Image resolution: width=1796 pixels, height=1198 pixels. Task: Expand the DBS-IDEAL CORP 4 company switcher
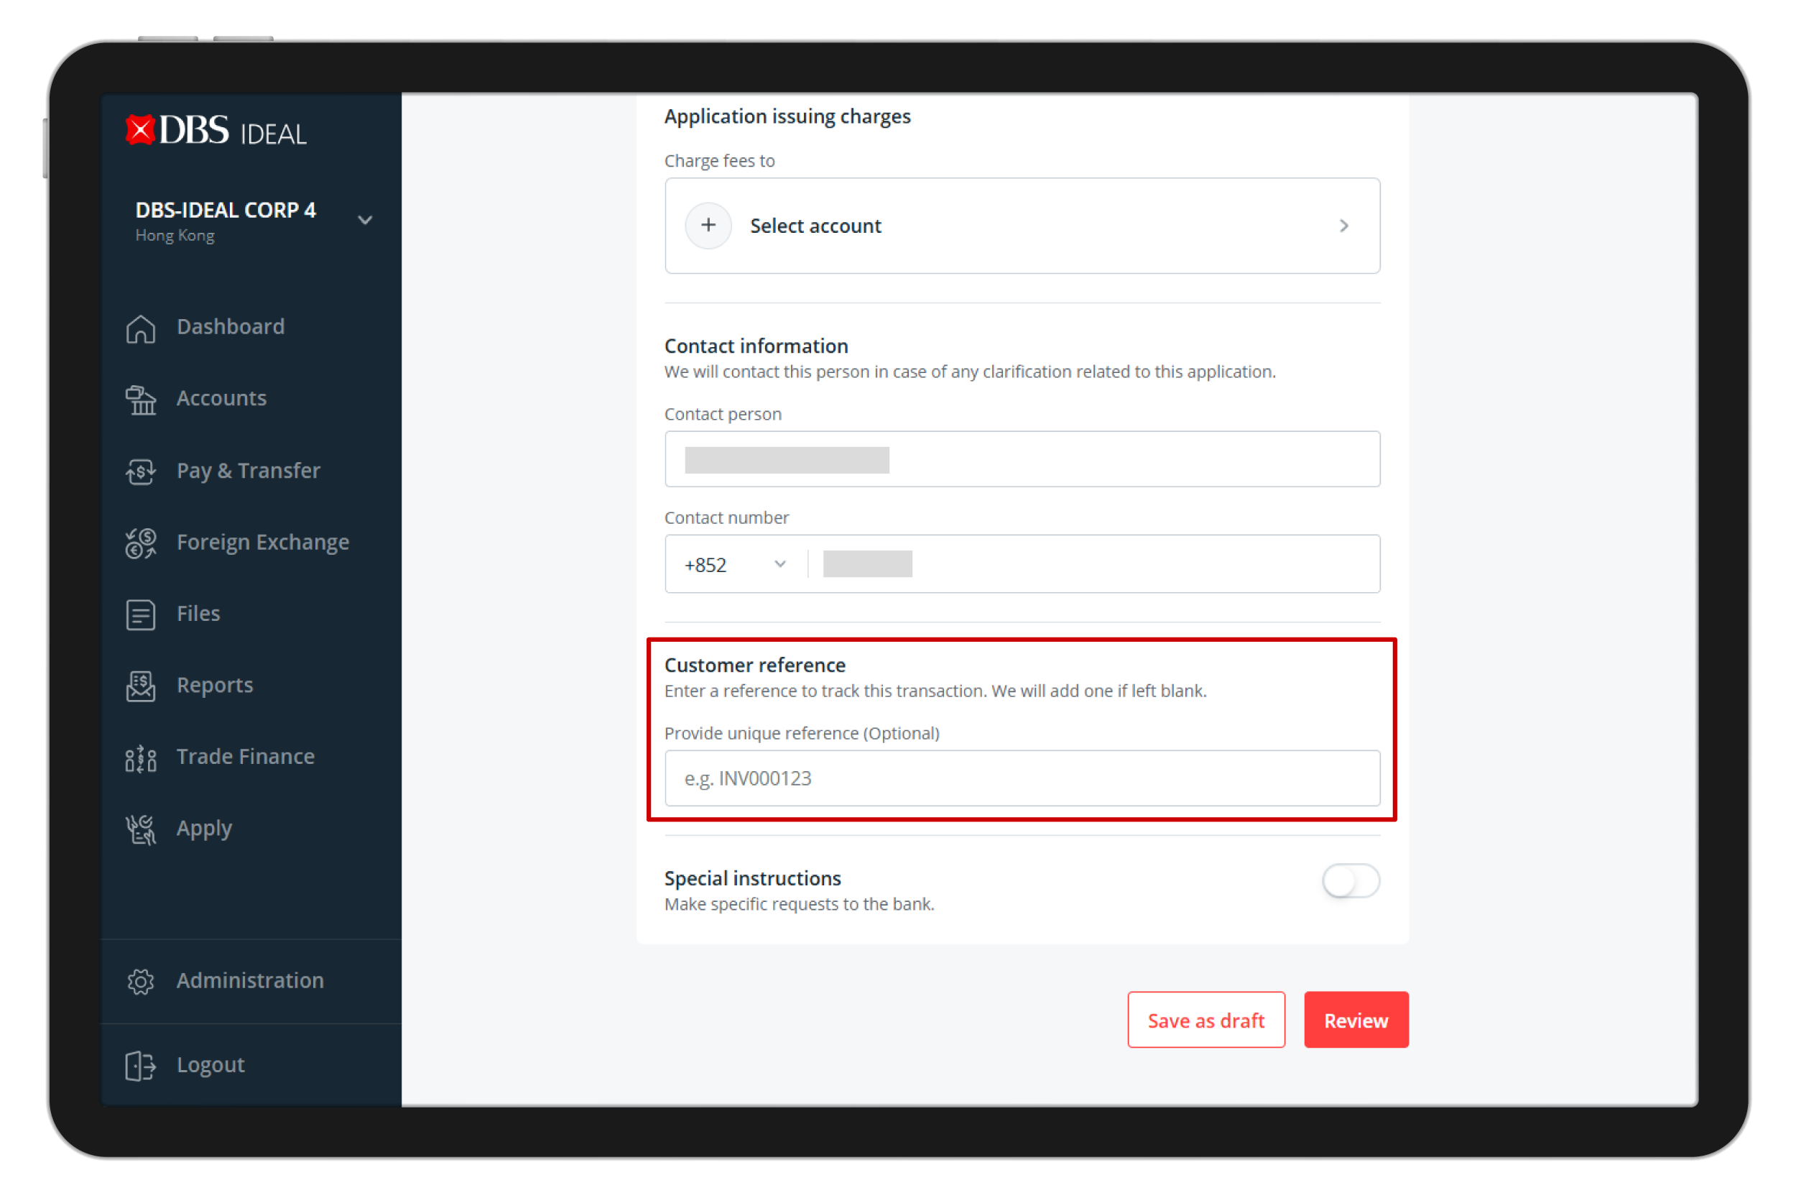coord(365,220)
